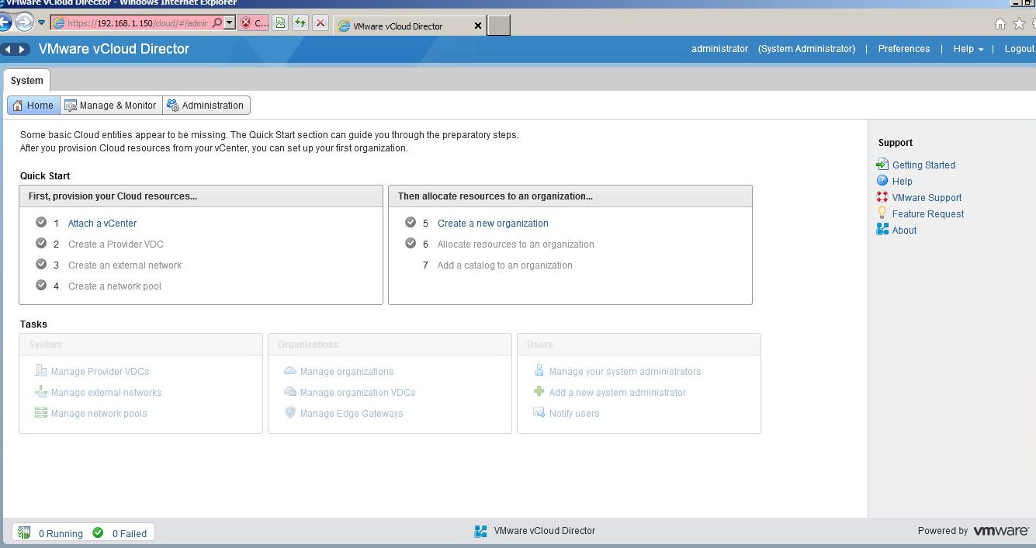Click the checkmark beside Create a Provider VDC
Viewport: 1036px width, 548px height.
pyautogui.click(x=41, y=243)
